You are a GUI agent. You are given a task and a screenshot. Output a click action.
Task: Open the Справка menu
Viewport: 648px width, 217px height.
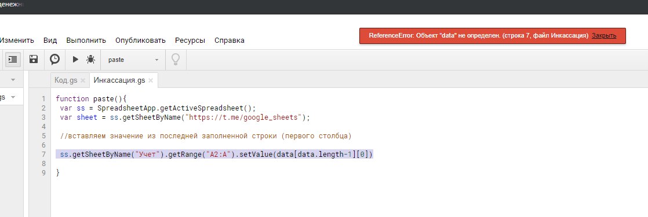point(230,41)
